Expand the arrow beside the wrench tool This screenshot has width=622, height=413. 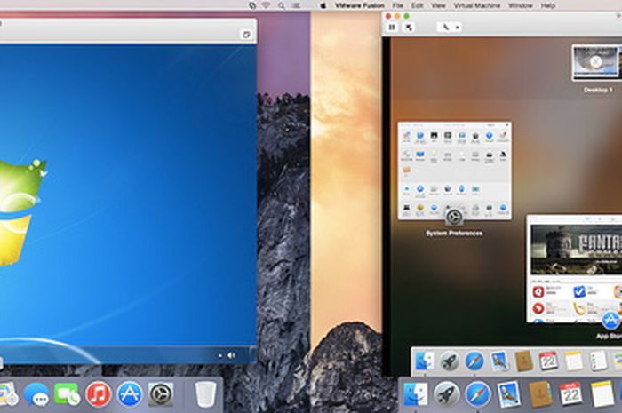pyautogui.click(x=457, y=27)
